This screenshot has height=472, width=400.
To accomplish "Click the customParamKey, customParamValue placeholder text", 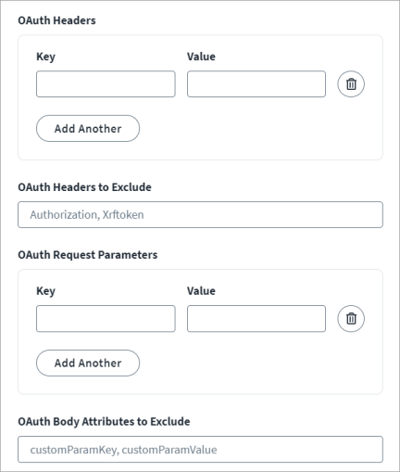I will 123,450.
